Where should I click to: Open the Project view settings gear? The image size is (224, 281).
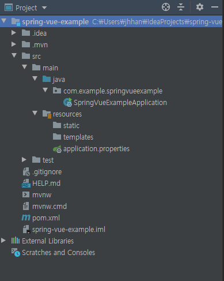click(x=200, y=7)
